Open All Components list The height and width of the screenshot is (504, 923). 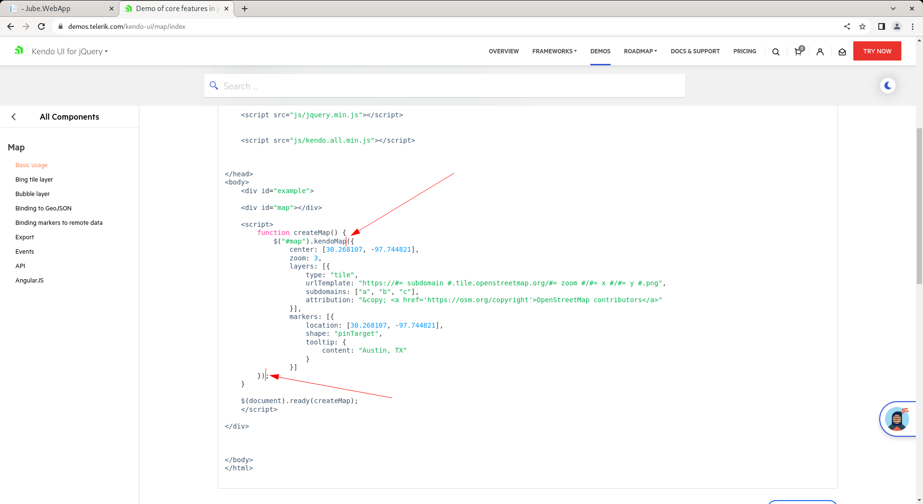click(69, 117)
